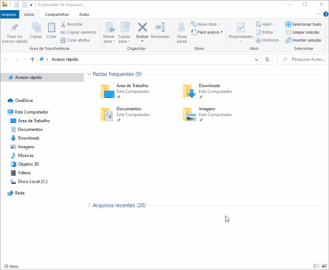Click Inverter seleção in the ribbon
329x270 pixels.
303,40
